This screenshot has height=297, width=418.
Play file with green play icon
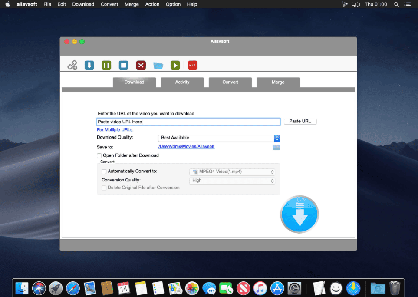coord(175,65)
